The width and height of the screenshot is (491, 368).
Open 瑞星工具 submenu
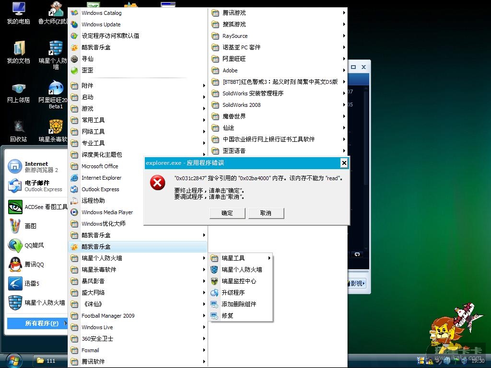tap(241, 258)
